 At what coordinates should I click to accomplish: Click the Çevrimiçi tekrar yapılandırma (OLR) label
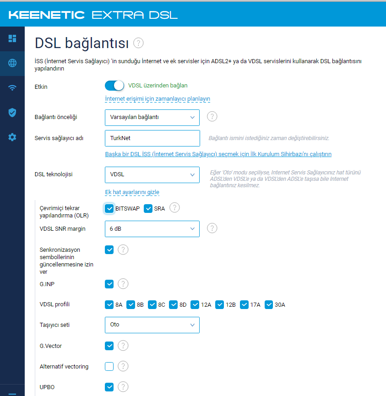[x=64, y=212]
